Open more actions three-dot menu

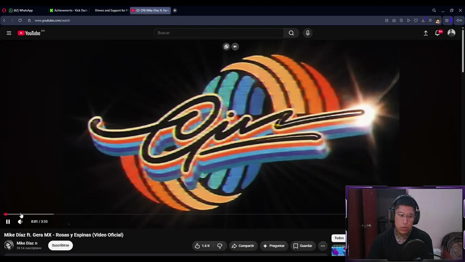coord(323,246)
